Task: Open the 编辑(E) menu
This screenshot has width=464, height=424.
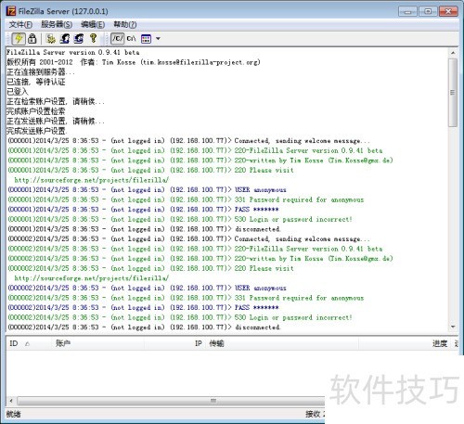Action: [93, 24]
